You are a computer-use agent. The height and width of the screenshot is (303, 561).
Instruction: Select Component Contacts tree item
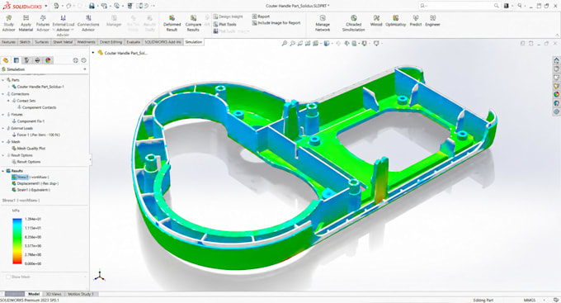[36, 107]
